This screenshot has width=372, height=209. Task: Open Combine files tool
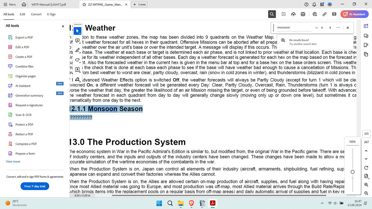click(x=24, y=66)
